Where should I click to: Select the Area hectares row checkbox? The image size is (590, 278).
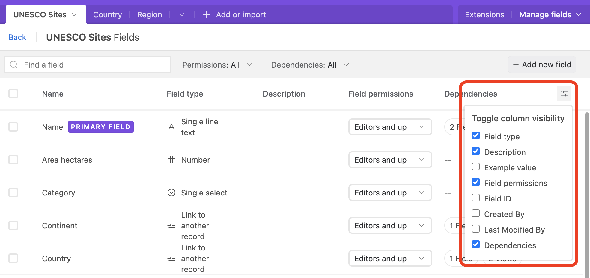[13, 160]
